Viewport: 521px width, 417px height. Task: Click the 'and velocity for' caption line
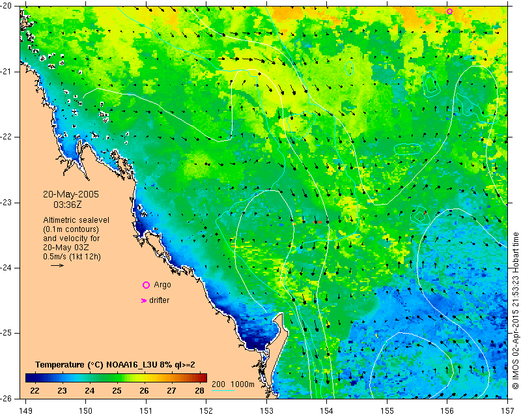tap(72, 238)
